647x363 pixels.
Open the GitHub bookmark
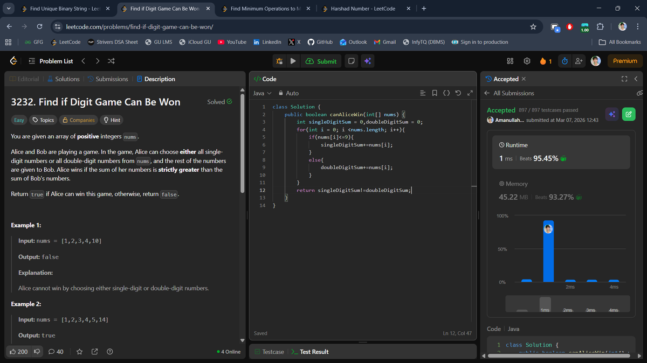coord(320,42)
